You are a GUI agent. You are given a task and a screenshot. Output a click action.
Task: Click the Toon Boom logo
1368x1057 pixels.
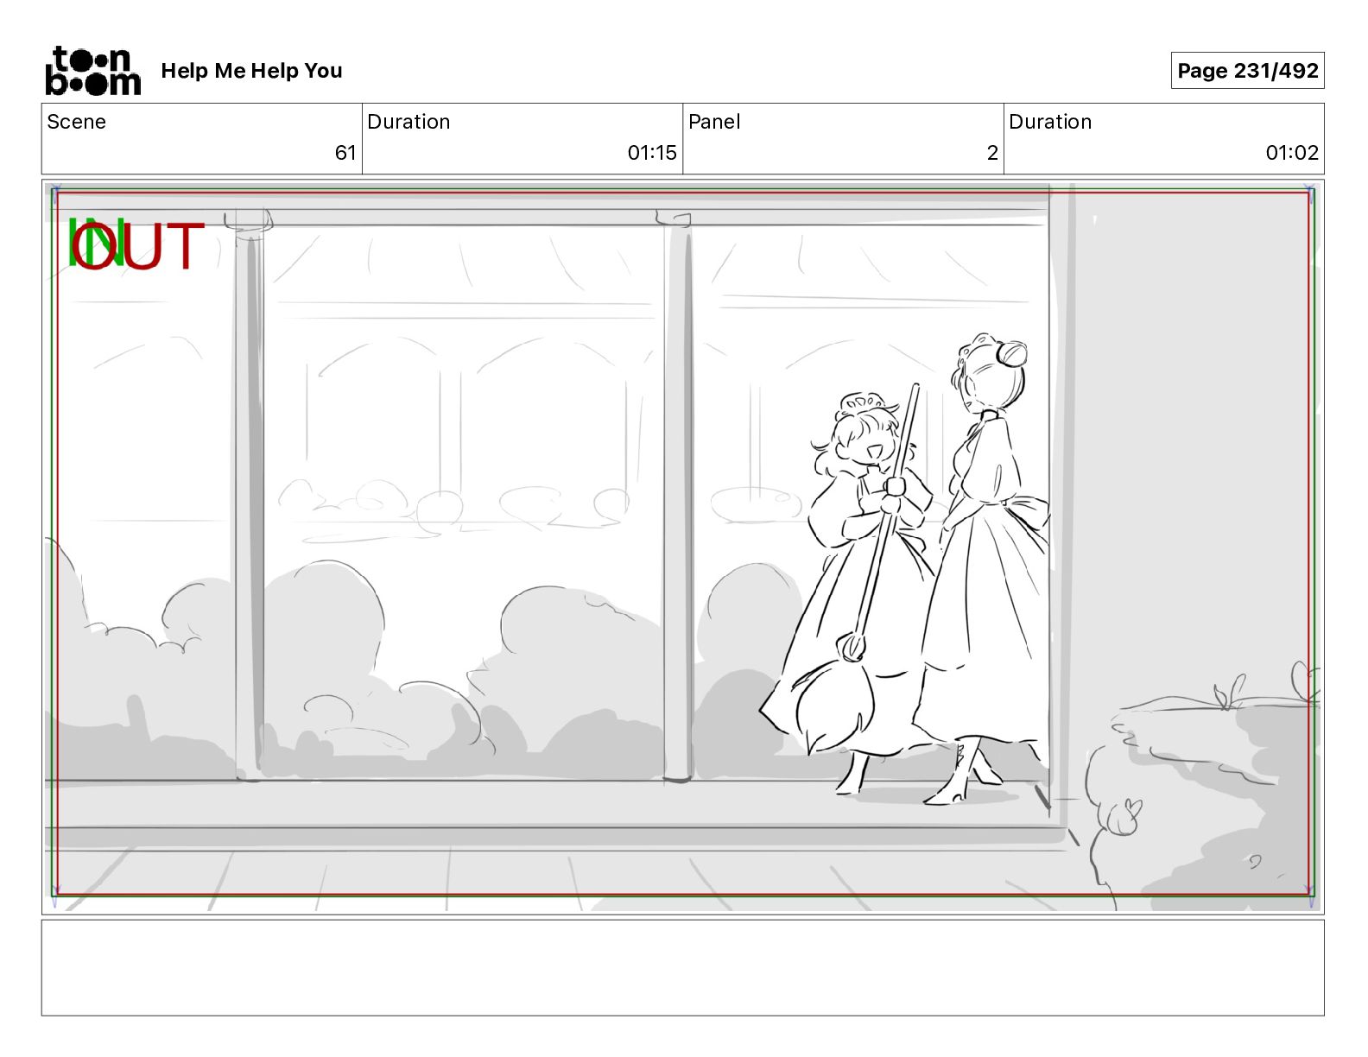(92, 70)
